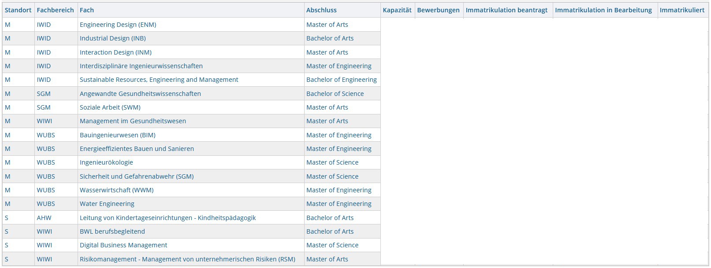Open Soziale Arbeit (SWM) entry
The width and height of the screenshot is (711, 268).
pos(110,107)
